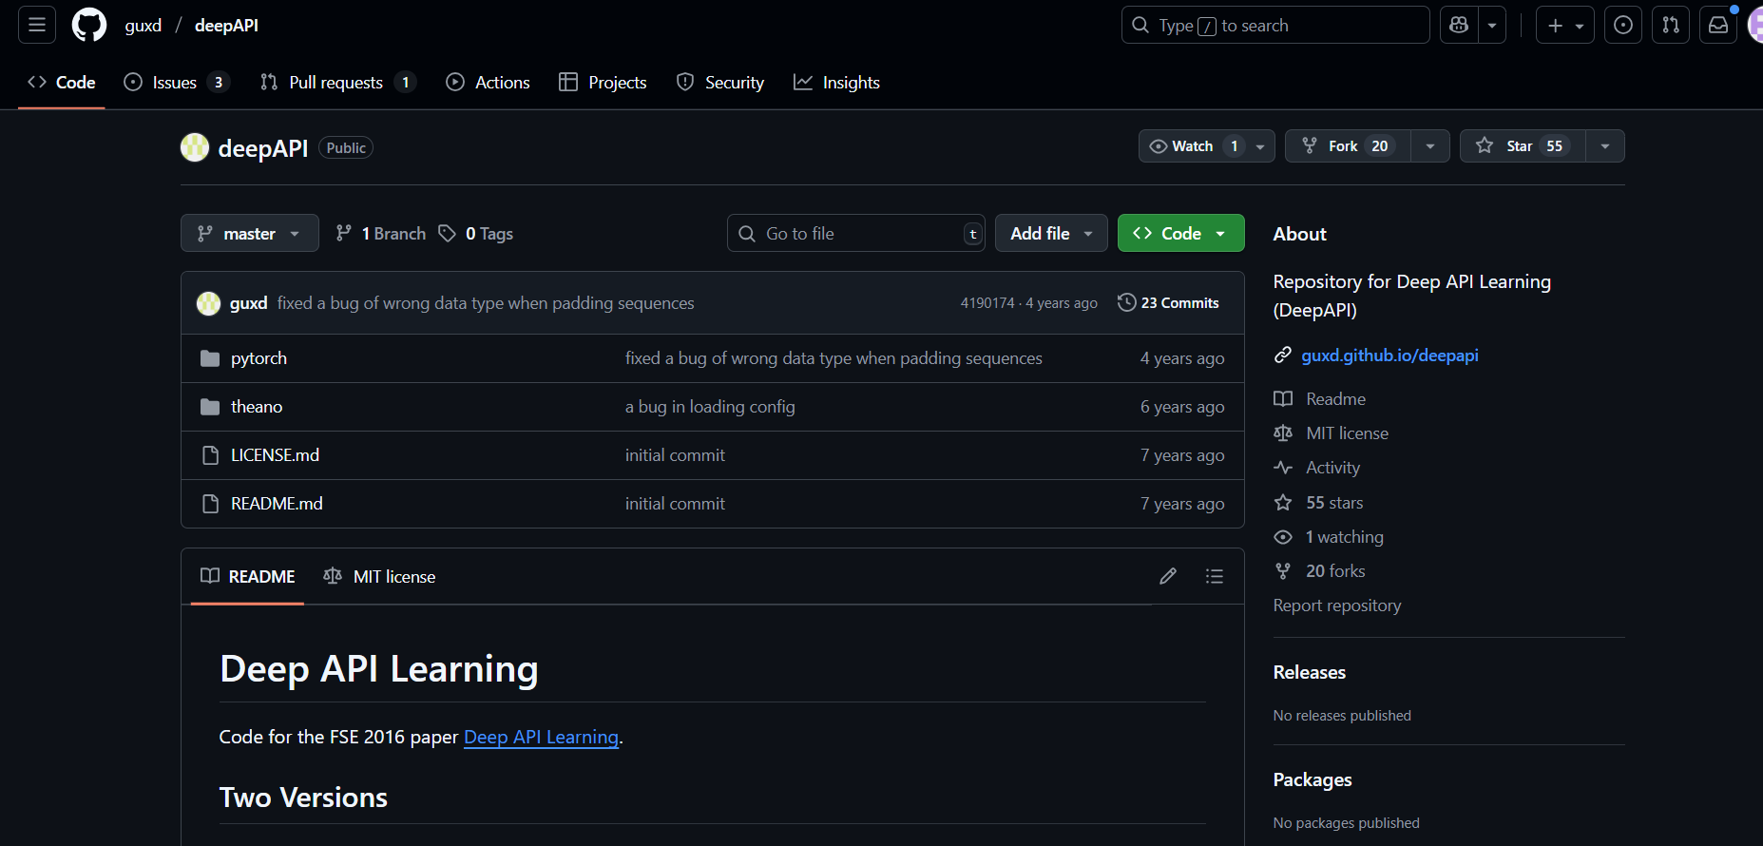Image resolution: width=1763 pixels, height=846 pixels.
Task: Go to the Actions tab
Action: 489,83
